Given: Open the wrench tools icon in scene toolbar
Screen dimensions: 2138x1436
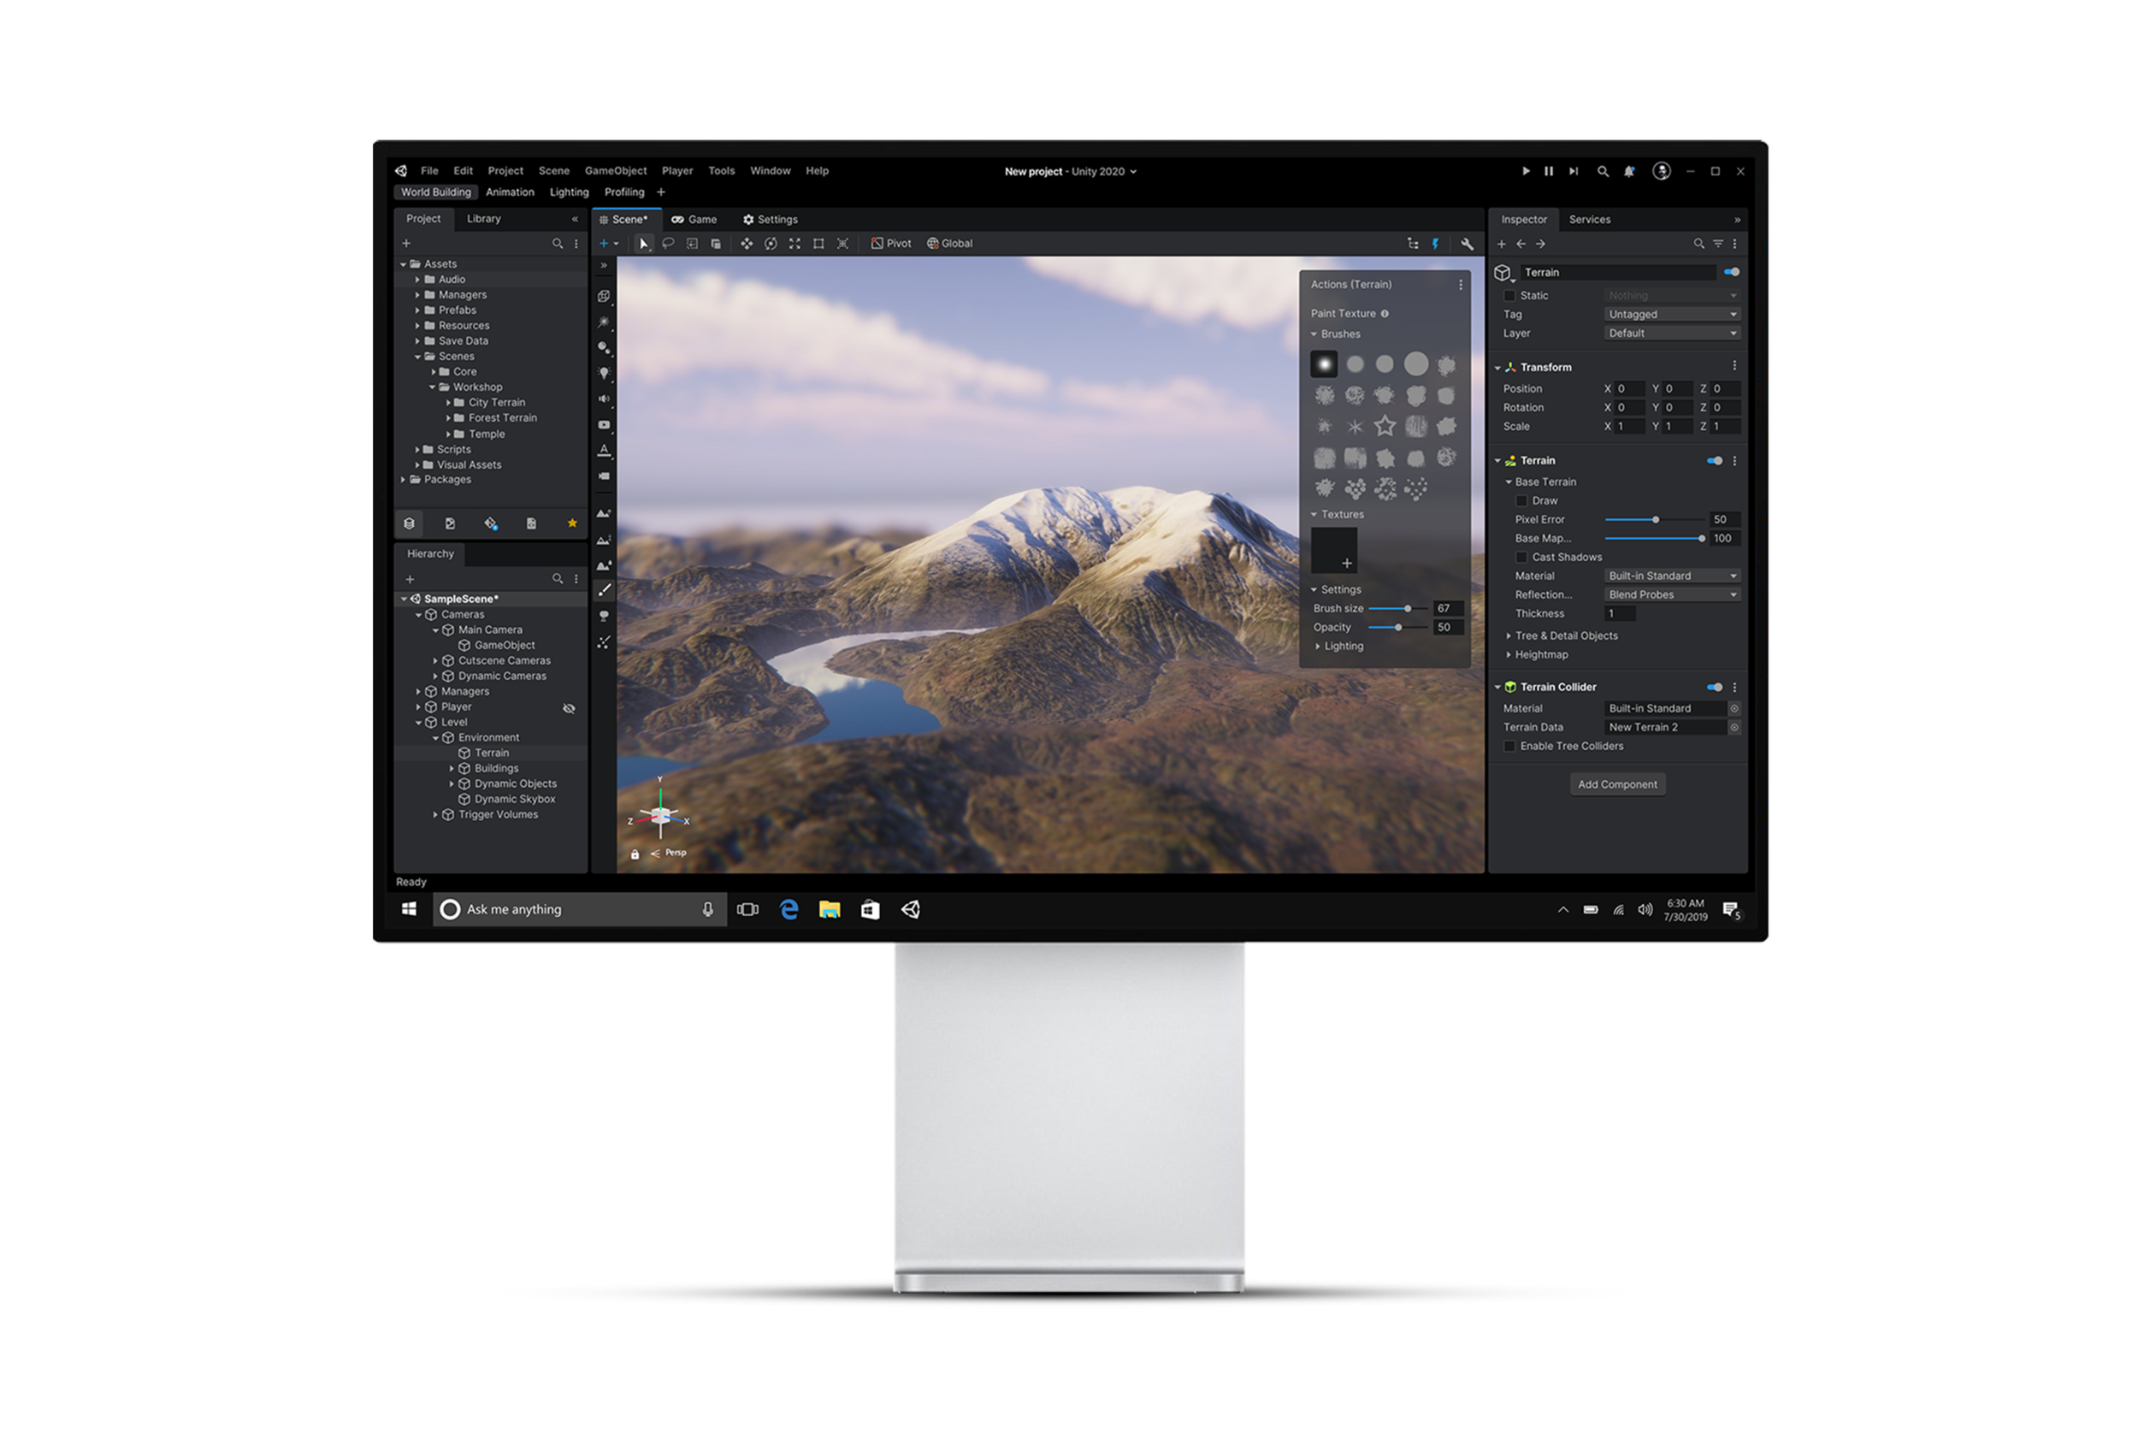Looking at the screenshot, I should (1467, 244).
